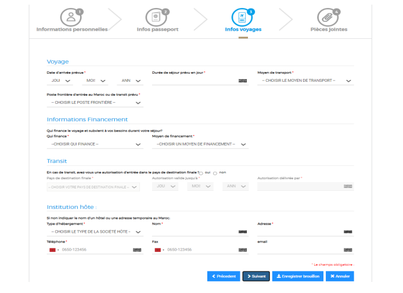Open the Poste frontière dropdown

pos(95,103)
